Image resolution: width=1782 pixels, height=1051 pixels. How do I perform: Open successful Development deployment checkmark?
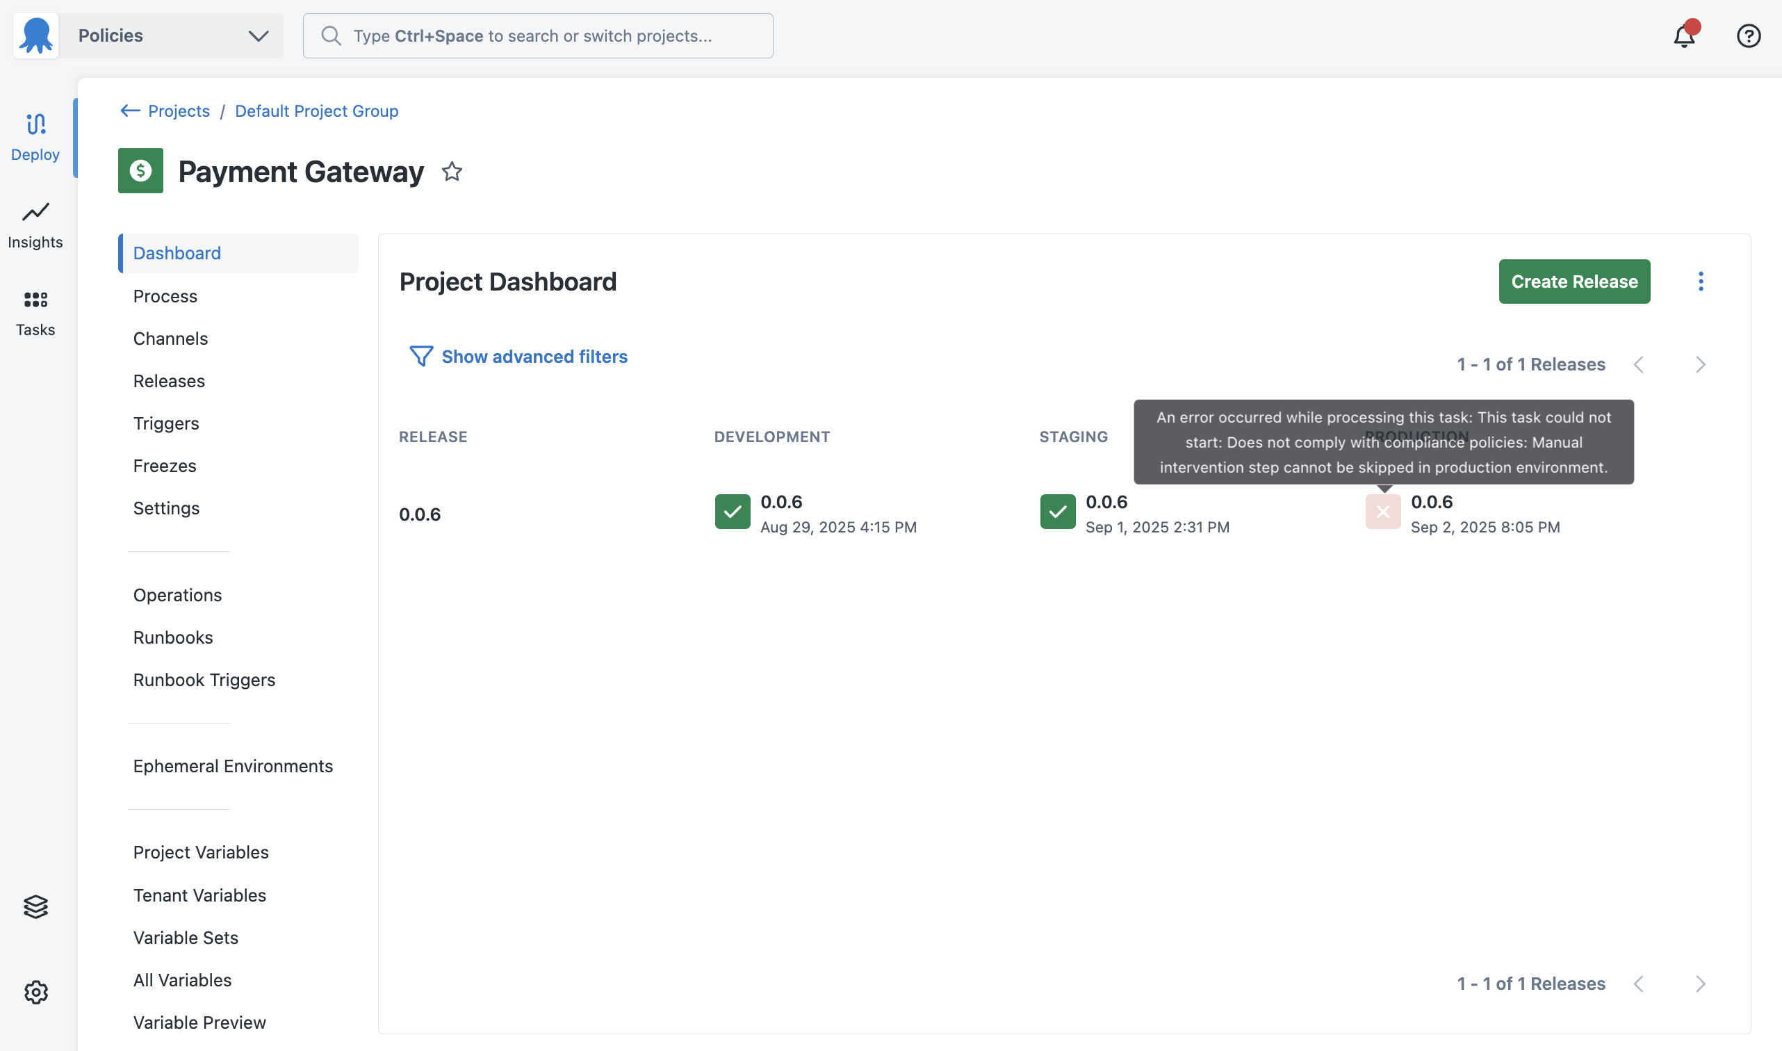click(733, 512)
